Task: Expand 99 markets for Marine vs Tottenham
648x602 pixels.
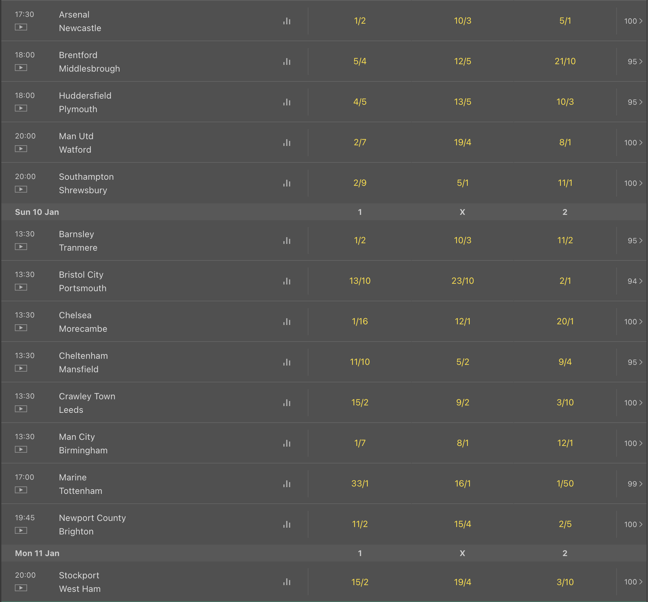Action: pos(635,484)
